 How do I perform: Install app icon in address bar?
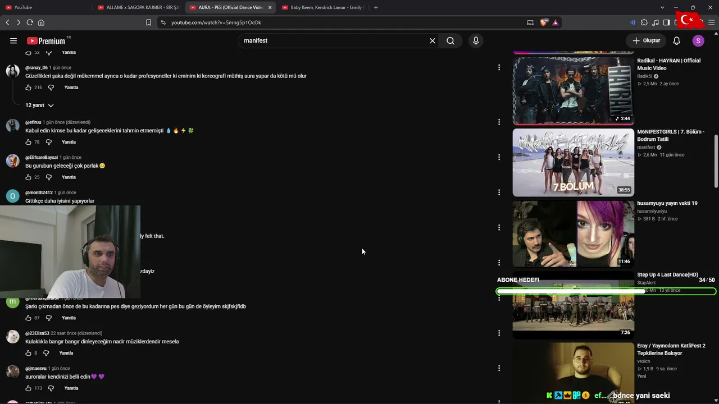click(x=530, y=22)
